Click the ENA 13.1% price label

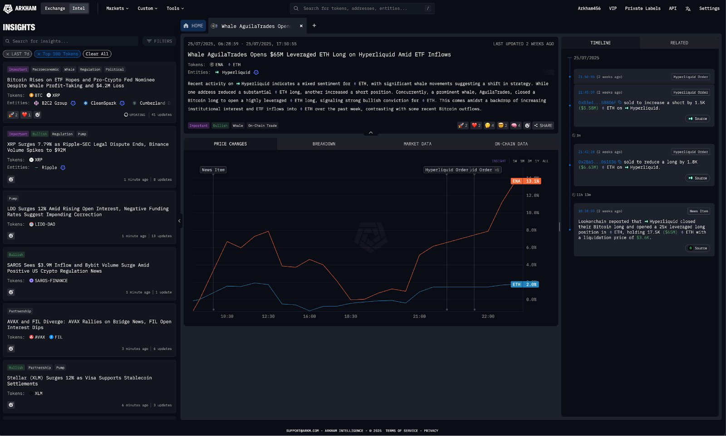(x=526, y=181)
